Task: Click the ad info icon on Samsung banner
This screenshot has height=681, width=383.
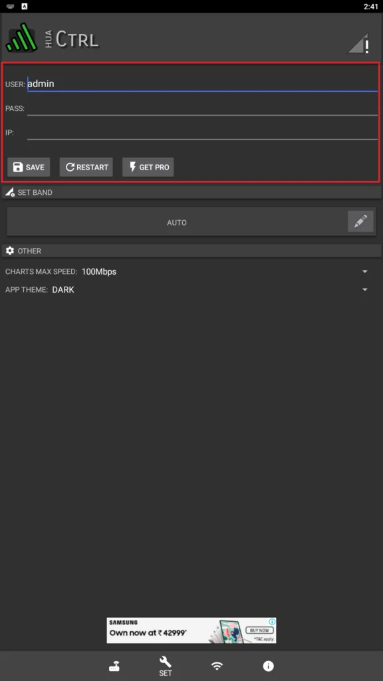Action: [272, 622]
